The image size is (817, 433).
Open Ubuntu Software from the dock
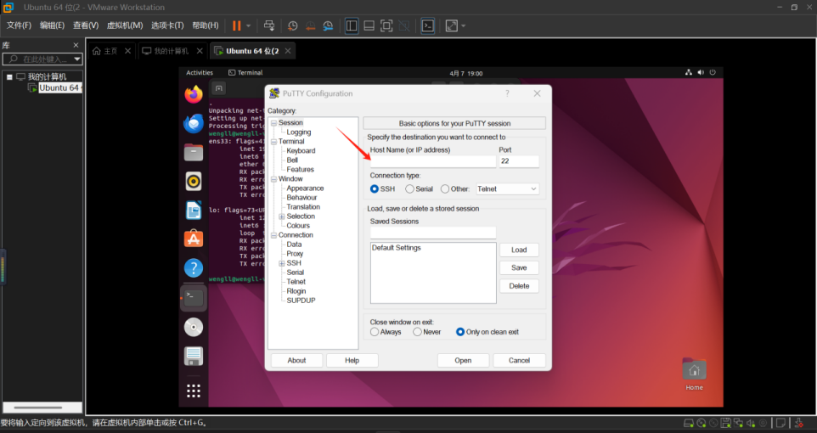(x=194, y=239)
